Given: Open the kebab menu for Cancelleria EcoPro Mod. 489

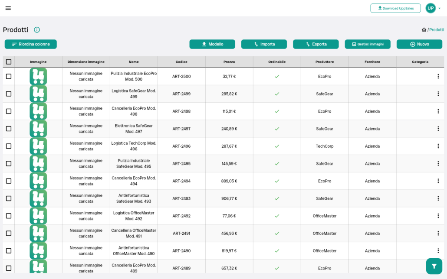Looking at the screenshot, I should click(438, 268).
